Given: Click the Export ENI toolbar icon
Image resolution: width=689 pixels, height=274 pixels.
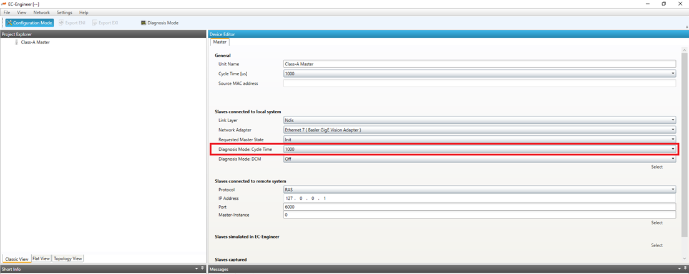Looking at the screenshot, I should [61, 23].
